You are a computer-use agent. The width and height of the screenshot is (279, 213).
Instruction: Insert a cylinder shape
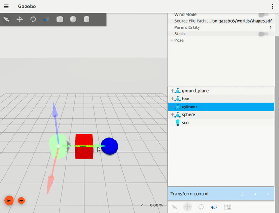coord(86,19)
